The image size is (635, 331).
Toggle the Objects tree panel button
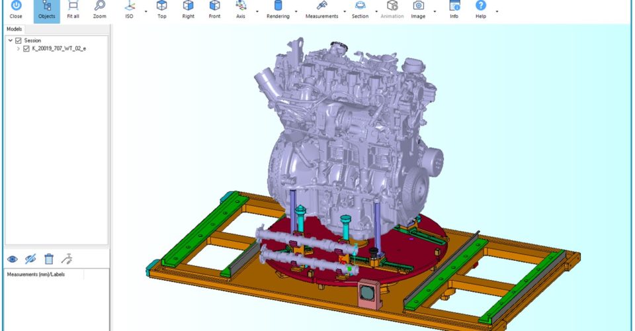[46, 11]
